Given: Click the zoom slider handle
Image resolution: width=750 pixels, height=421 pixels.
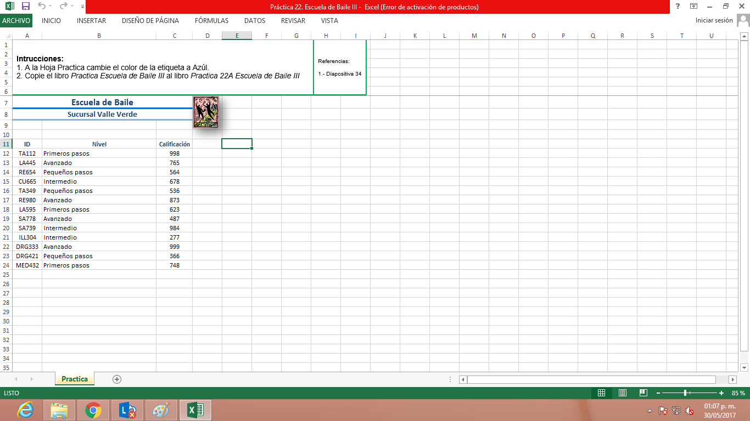Looking at the screenshot, I should [685, 393].
